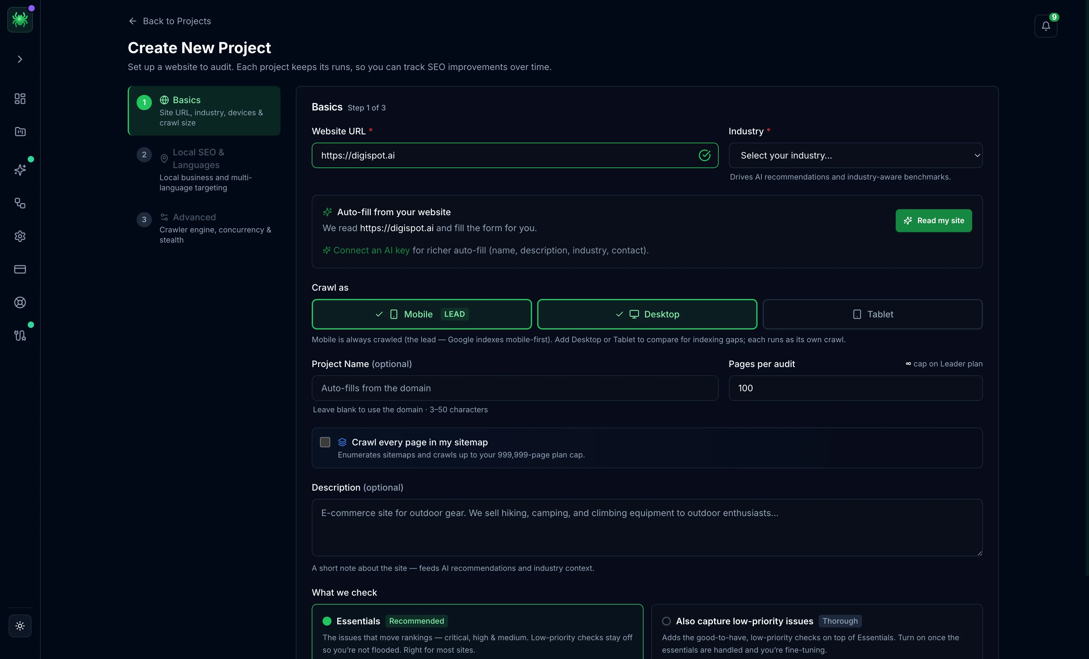The image size is (1089, 659).
Task: Expand the sidebar with the chevron arrow
Action: pyautogui.click(x=20, y=59)
